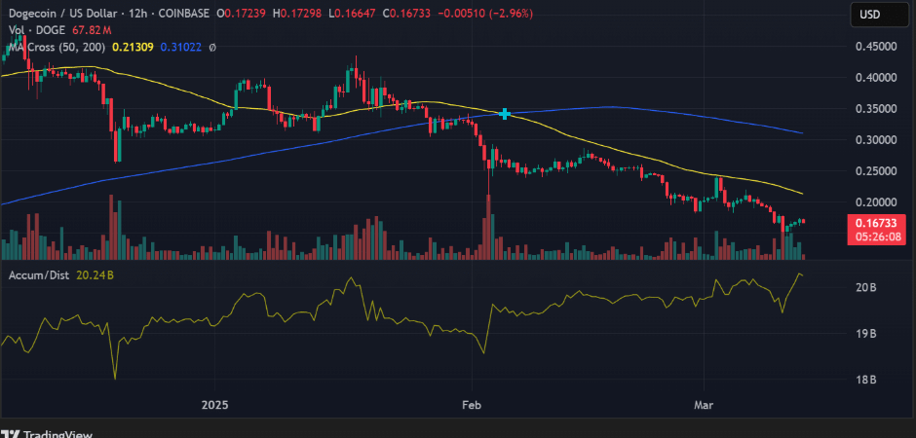Viewport: 916px width, 438px height.
Task: Click the 18 B axis label
Action: [865, 381]
